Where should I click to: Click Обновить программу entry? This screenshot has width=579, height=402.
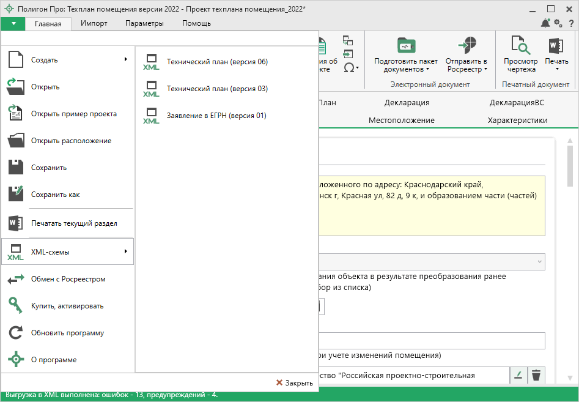pos(67,333)
